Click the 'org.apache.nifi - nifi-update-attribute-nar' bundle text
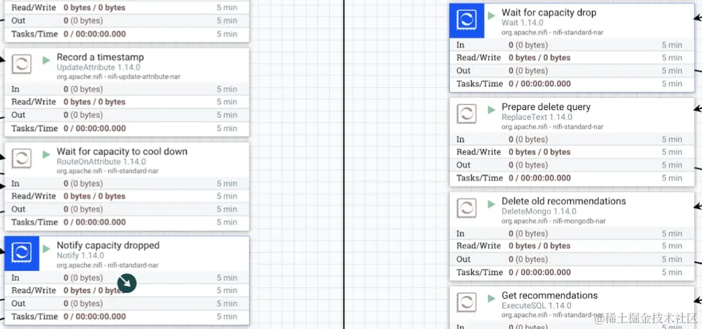 point(119,76)
